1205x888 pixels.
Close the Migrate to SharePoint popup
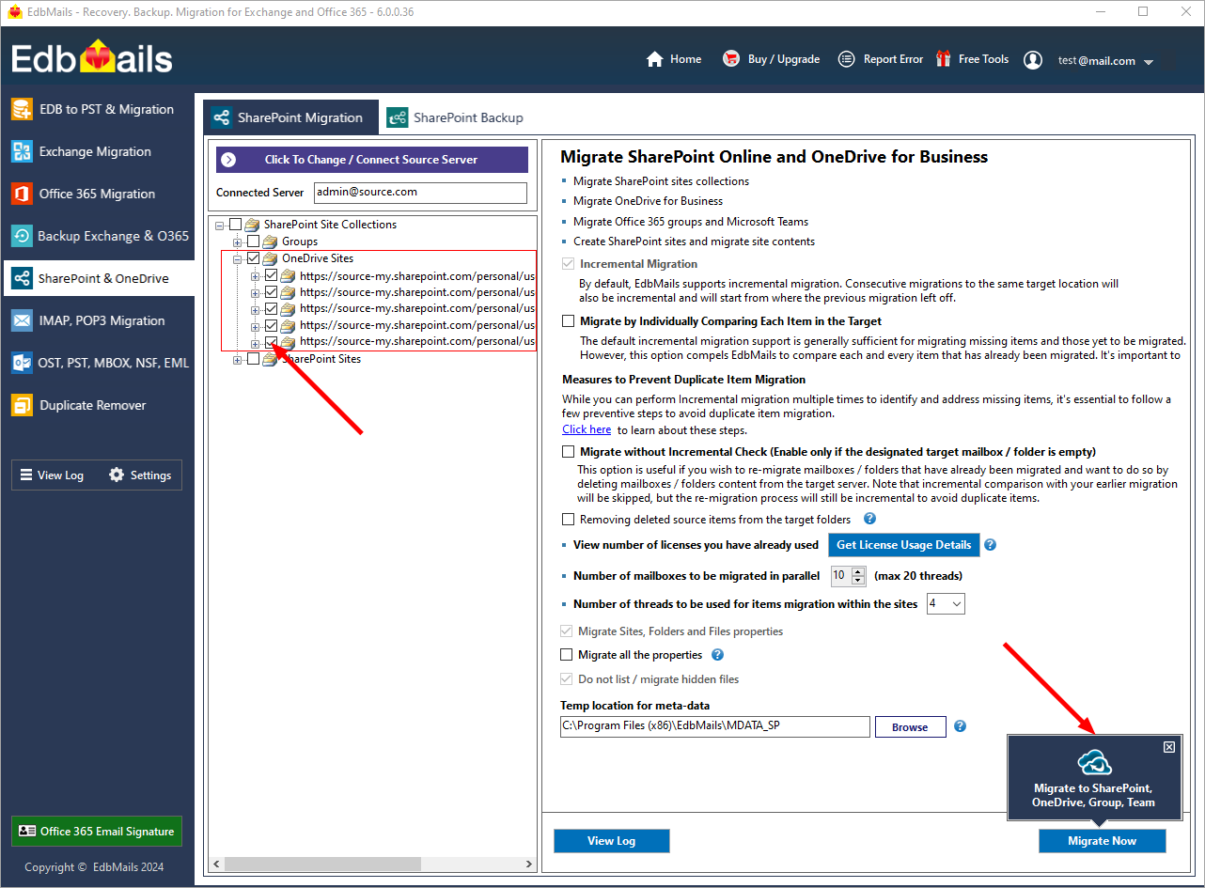point(1169,747)
